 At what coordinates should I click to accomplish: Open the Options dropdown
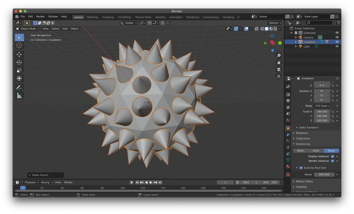(x=275, y=23)
